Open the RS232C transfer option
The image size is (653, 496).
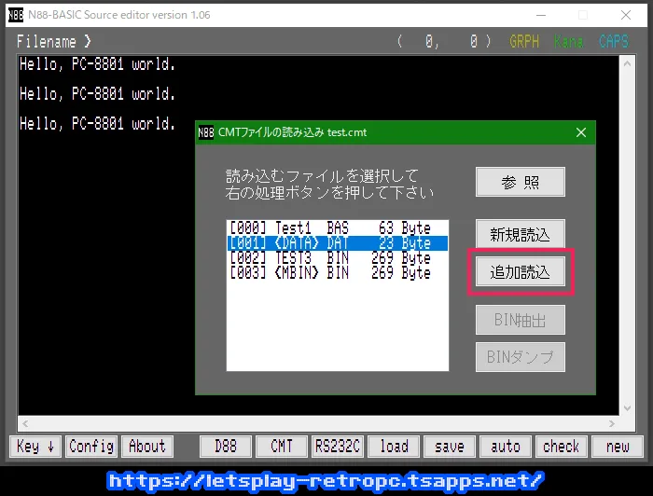(x=338, y=447)
